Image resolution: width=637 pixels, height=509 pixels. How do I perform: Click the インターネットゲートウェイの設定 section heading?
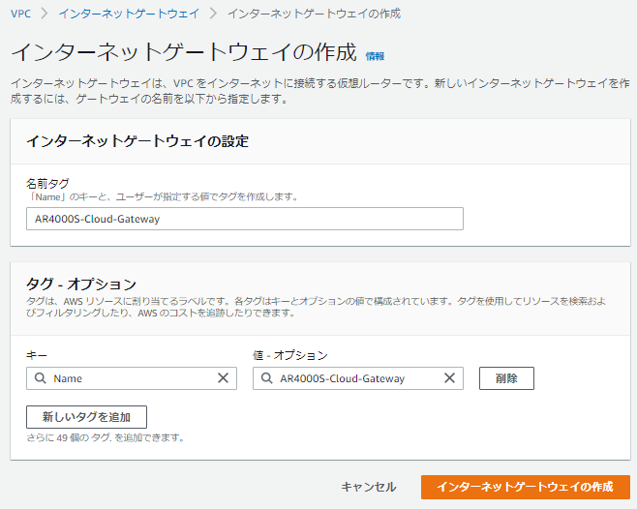click(137, 141)
